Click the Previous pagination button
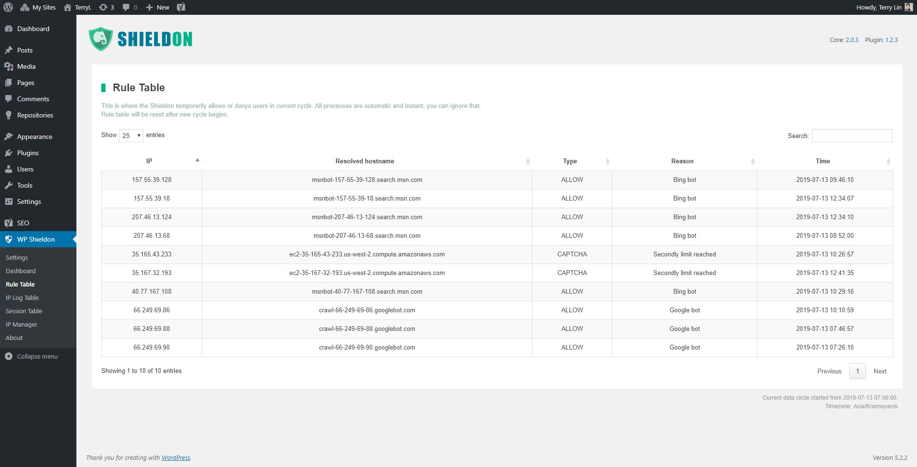This screenshot has height=467, width=917. (829, 371)
